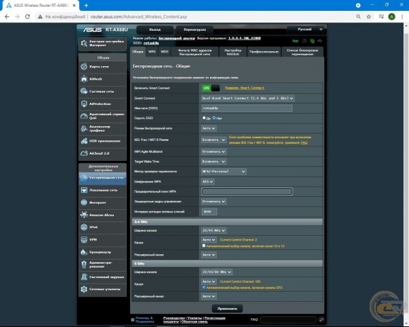Uncheck auto channel including DFS channels

coord(204,287)
